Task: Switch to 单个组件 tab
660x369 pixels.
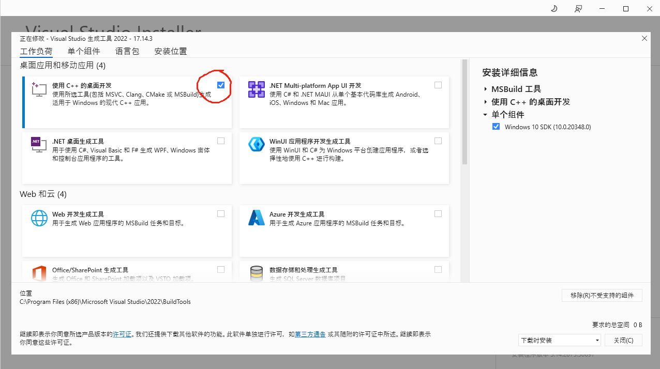Action: [84, 51]
